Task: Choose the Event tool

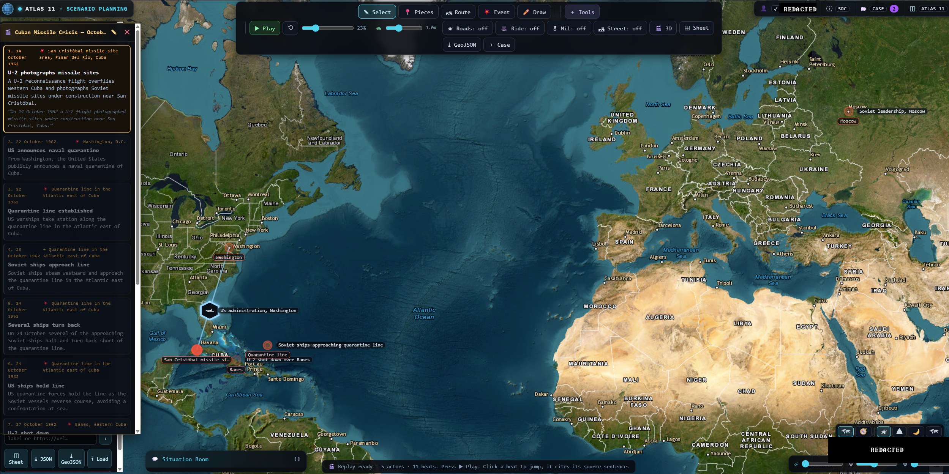Action: click(x=497, y=12)
